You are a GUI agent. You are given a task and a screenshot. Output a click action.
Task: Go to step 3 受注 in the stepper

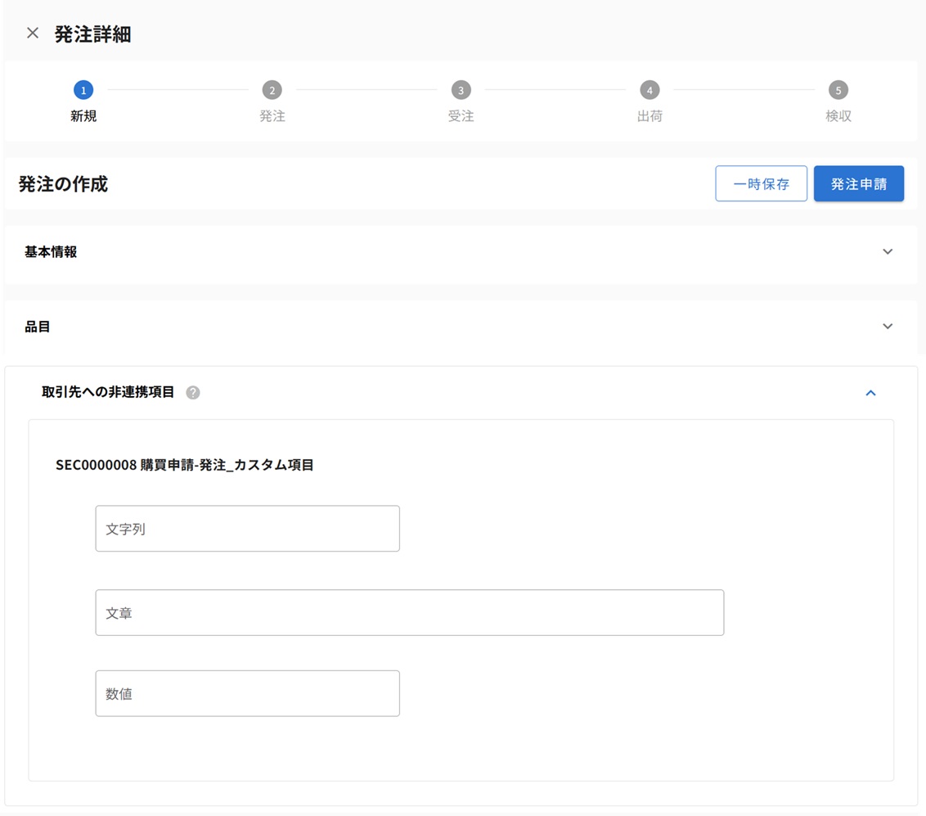(x=461, y=90)
